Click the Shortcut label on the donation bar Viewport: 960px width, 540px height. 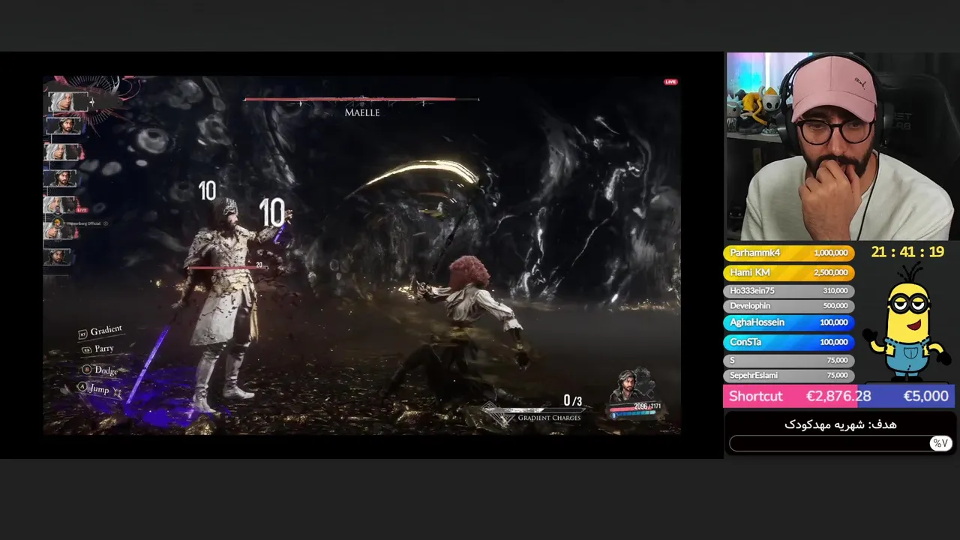click(755, 396)
